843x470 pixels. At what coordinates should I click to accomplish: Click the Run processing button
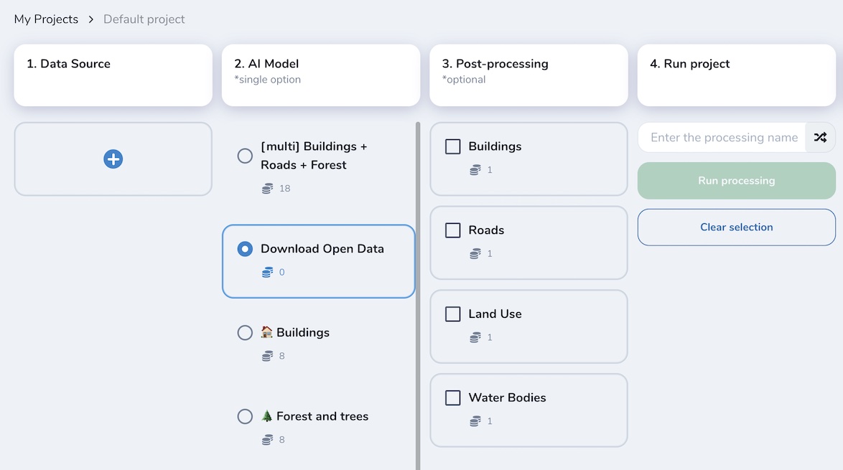[736, 180]
